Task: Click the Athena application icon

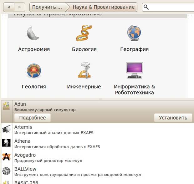Action: 6,143
